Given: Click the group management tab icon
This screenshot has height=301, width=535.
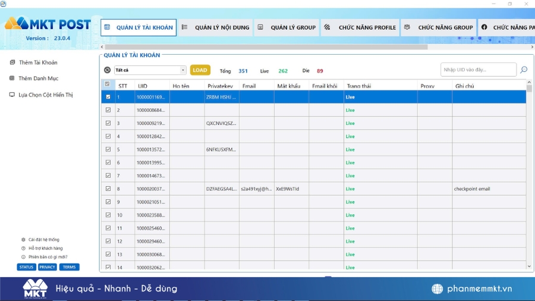Looking at the screenshot, I should pyautogui.click(x=260, y=27).
